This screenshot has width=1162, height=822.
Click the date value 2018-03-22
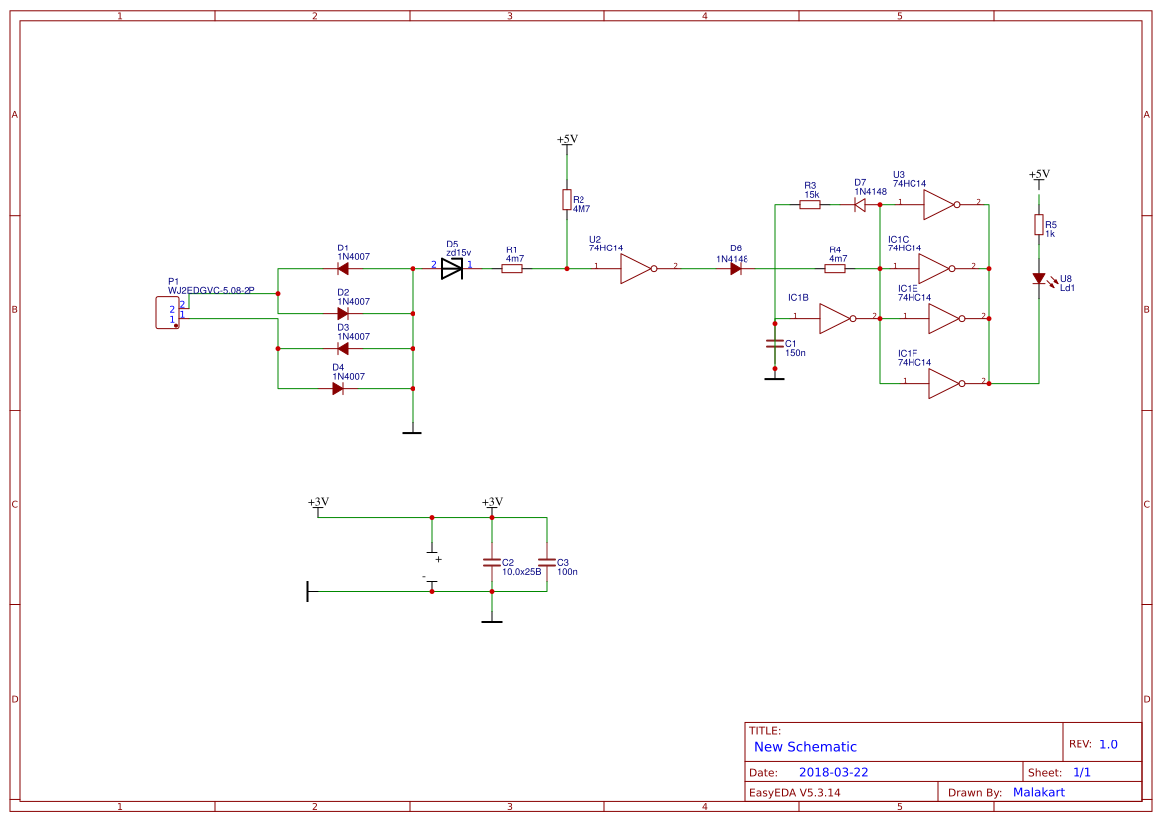(x=833, y=772)
